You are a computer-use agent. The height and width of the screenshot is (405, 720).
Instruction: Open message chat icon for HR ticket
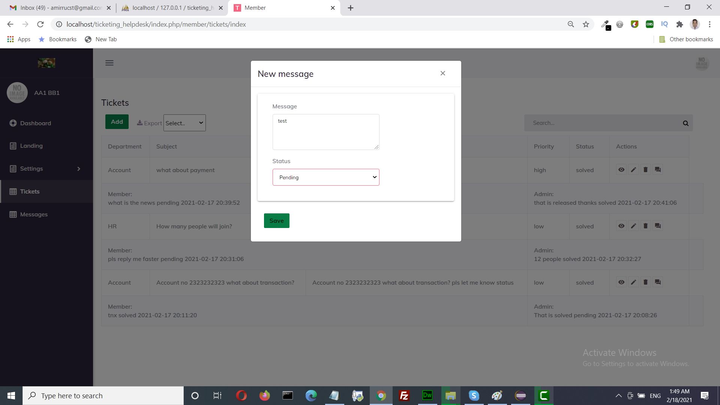point(658,226)
